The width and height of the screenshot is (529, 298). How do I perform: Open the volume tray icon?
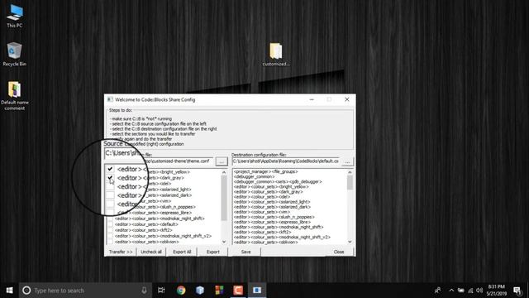point(479,291)
